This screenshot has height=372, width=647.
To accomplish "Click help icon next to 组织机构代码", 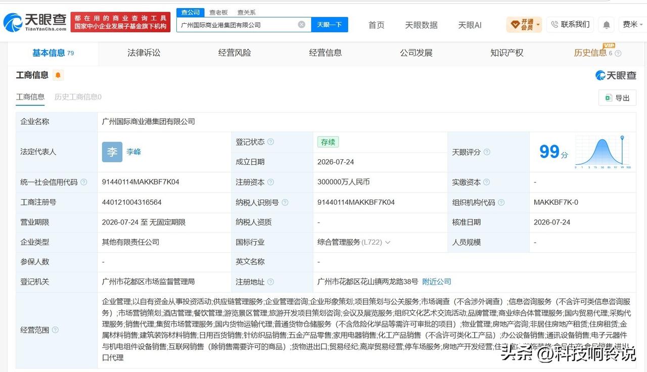I will (501, 202).
